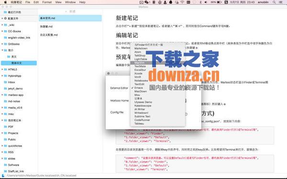Image resolution: width=287 pixels, height=179 pixels.
Task: Click the battery status icon
Action: coord(219,2)
